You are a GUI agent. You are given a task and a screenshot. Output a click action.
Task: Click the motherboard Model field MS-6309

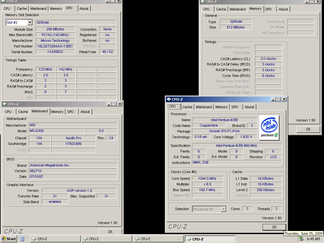(x=57, y=131)
